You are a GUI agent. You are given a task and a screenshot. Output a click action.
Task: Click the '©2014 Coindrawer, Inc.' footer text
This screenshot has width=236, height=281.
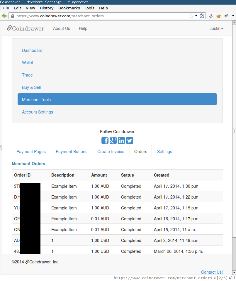35,262
